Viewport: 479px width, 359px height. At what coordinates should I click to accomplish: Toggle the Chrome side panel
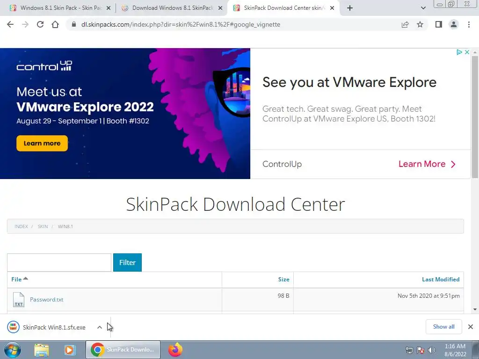[x=439, y=24]
